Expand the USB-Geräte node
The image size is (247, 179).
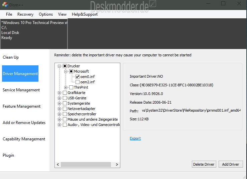(x=59, y=98)
